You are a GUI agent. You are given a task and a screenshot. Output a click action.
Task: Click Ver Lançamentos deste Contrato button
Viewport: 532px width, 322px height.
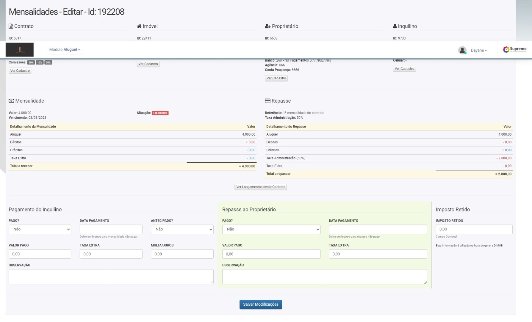[261, 187]
